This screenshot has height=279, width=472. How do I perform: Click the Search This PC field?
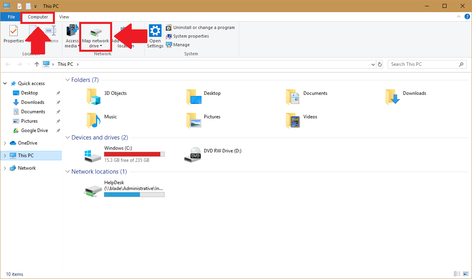click(x=423, y=64)
